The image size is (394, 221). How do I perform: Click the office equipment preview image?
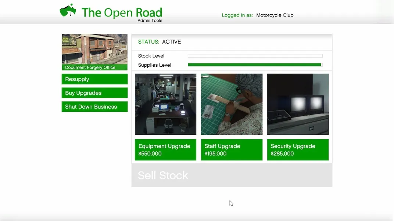(x=166, y=104)
